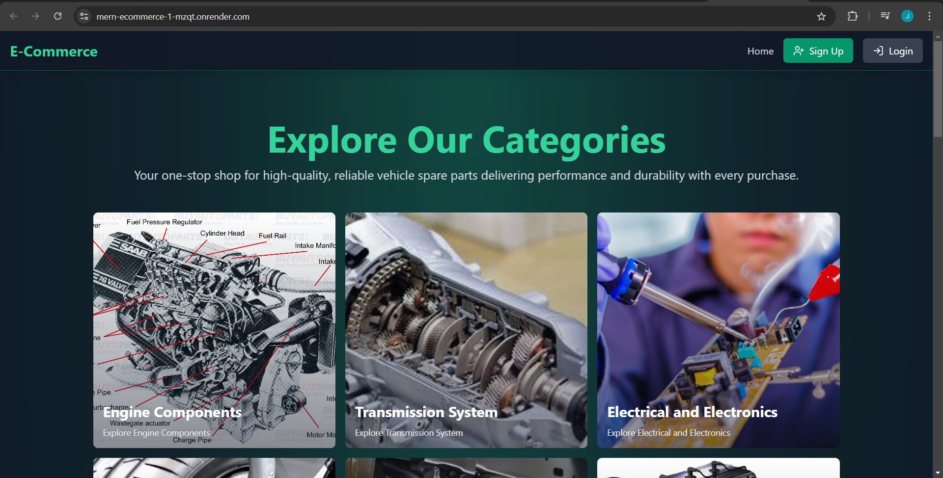Click the Home navigation link
This screenshot has height=478, width=943.
pos(760,51)
